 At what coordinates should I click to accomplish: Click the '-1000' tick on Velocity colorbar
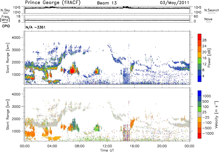click(x=208, y=133)
